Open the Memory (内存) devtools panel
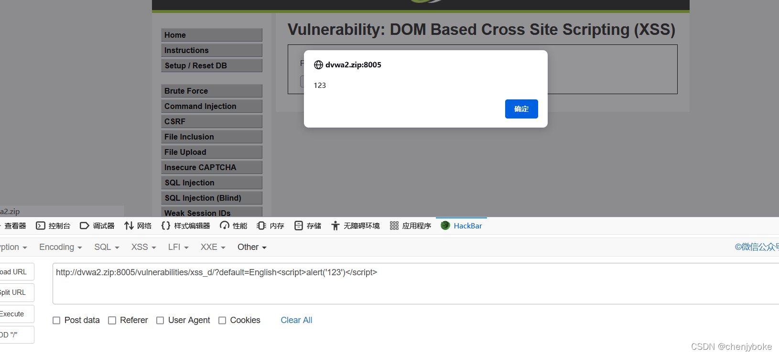779x356 pixels. coord(270,226)
